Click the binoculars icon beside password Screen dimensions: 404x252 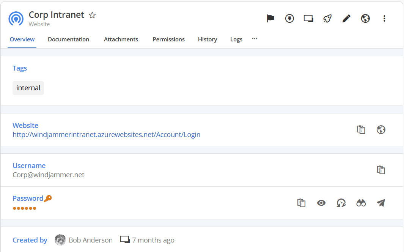click(361, 203)
